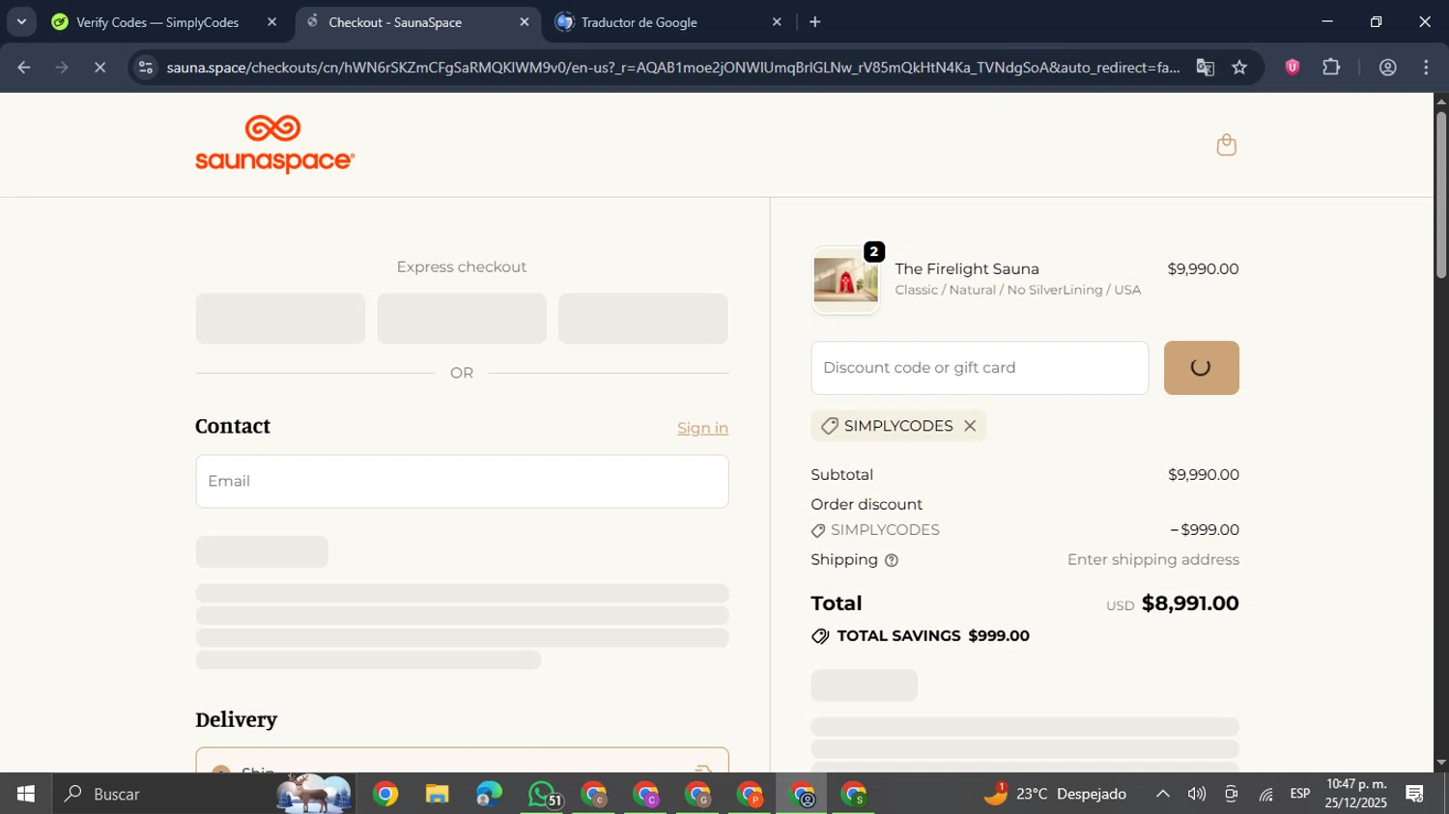Open the notifications center icon
The image size is (1449, 814).
(1415, 794)
